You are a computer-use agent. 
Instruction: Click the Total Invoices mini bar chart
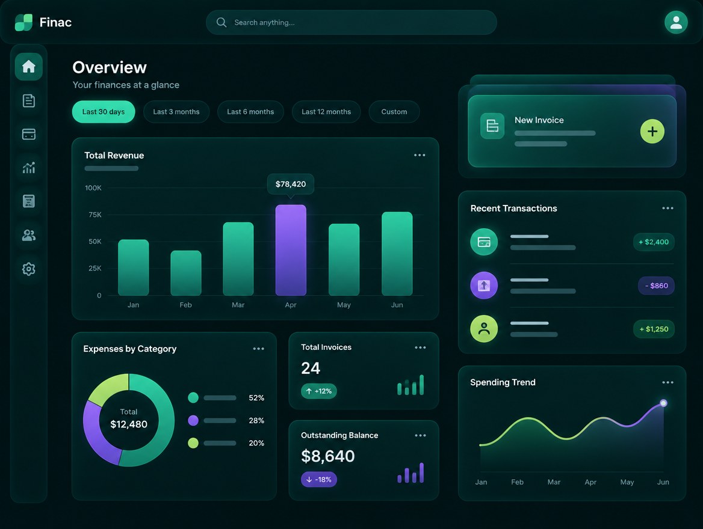click(x=410, y=385)
